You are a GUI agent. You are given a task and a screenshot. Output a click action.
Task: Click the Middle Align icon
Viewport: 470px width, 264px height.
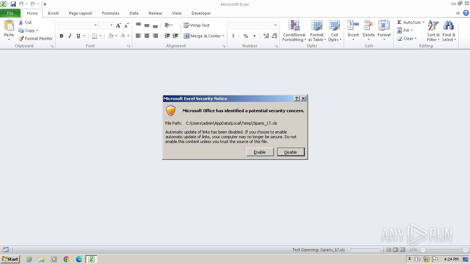[147, 25]
